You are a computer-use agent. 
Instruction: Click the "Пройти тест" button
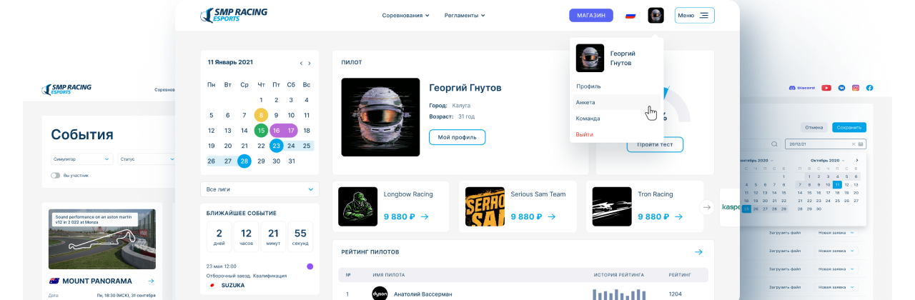tap(655, 144)
